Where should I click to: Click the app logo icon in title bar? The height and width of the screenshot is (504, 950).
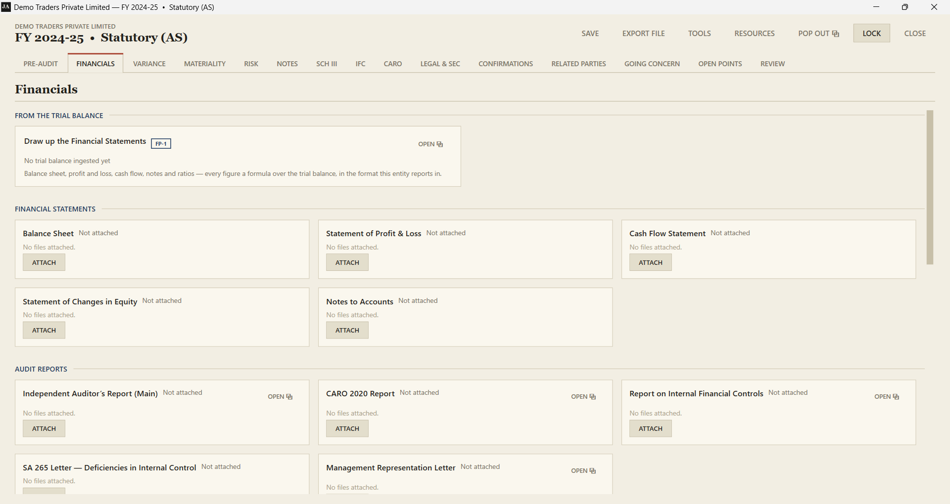tap(6, 7)
